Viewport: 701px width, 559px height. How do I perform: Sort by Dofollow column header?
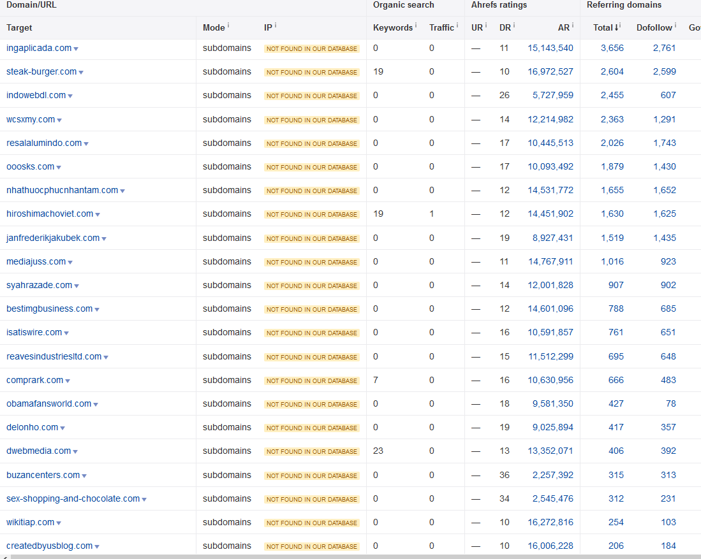tap(654, 27)
